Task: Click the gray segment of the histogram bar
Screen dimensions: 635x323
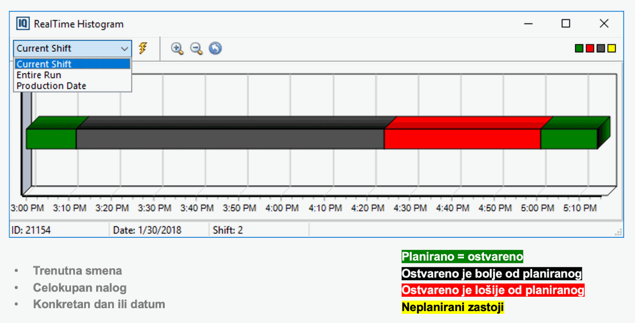Action: [x=230, y=139]
